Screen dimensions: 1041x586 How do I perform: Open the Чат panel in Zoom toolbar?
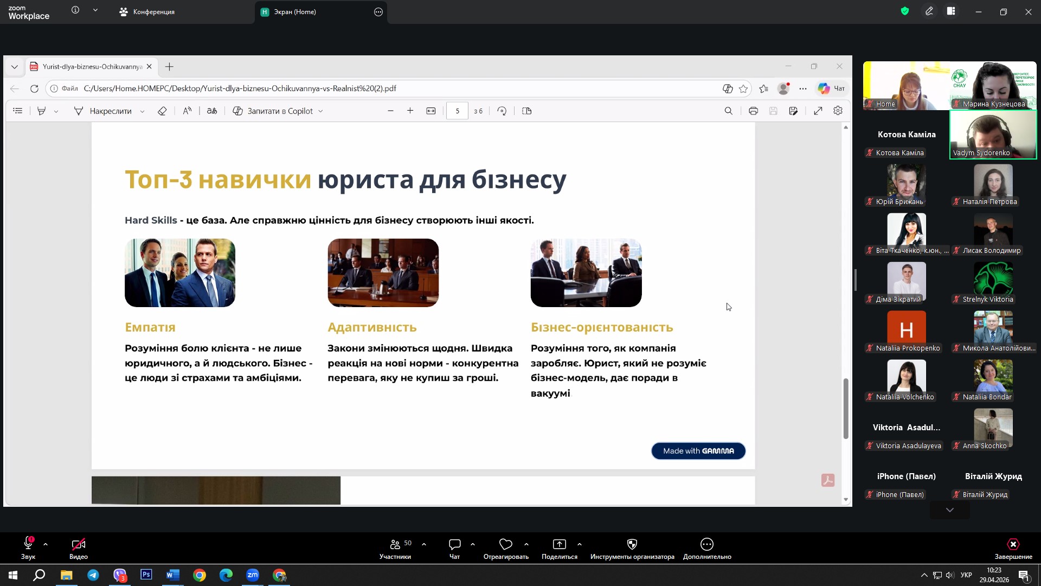tap(454, 547)
